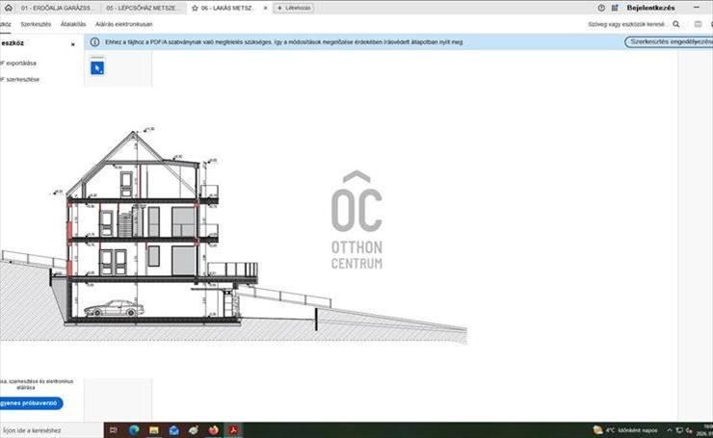Open Firefox from the taskbar
Screen dimensions: 713x438
213,430
